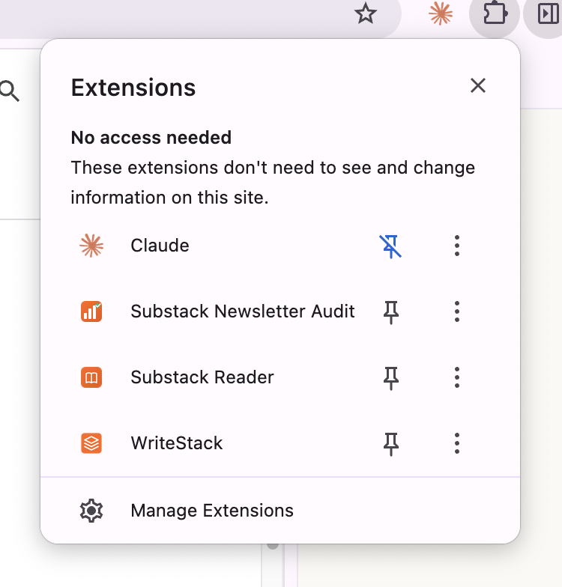Close the Extensions popup
The width and height of the screenshot is (562, 587).
[x=478, y=86]
